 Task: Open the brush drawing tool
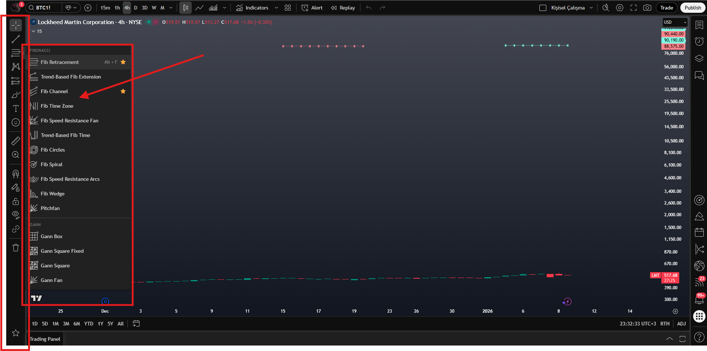(x=16, y=95)
